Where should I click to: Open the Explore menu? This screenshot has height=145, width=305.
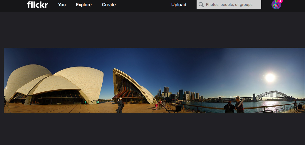click(84, 5)
